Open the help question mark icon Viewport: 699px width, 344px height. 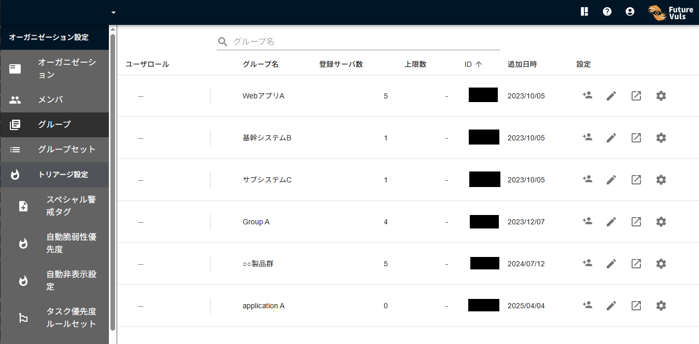click(x=607, y=11)
